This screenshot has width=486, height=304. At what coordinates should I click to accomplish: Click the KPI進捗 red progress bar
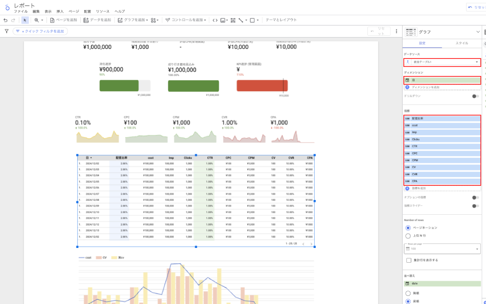262,85
